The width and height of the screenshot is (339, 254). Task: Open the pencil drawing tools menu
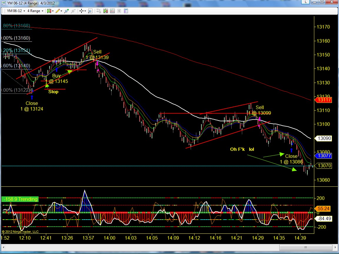[59, 11]
